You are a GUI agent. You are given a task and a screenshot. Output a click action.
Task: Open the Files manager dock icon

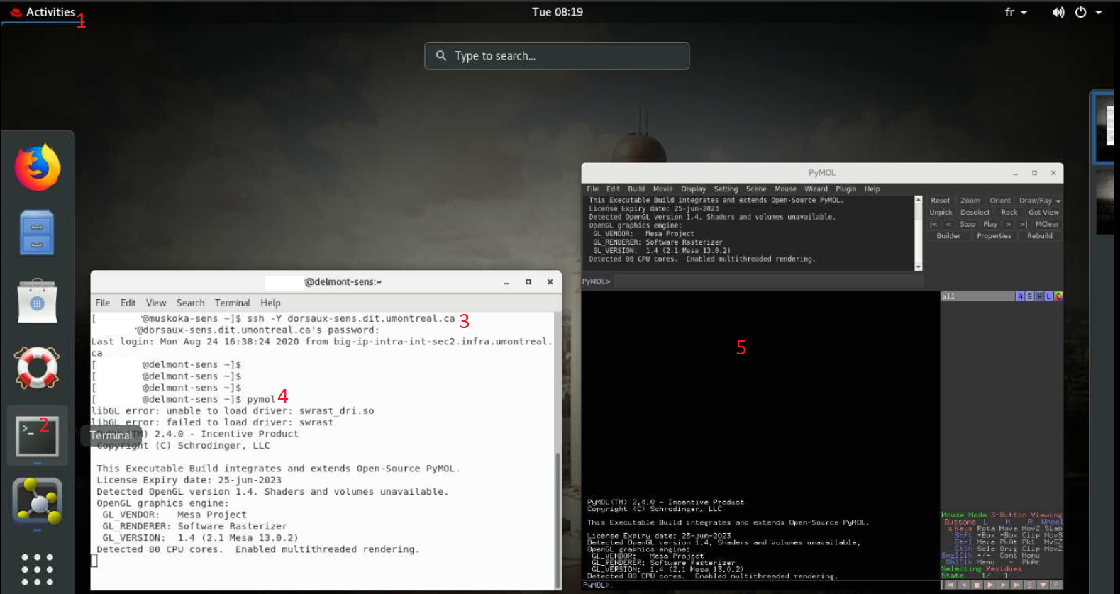37,232
